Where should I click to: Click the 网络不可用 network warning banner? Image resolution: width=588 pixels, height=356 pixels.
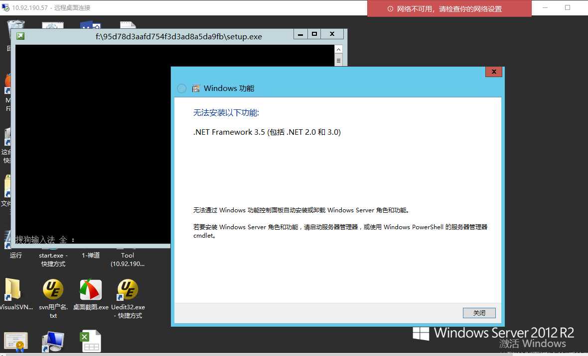[x=449, y=8]
